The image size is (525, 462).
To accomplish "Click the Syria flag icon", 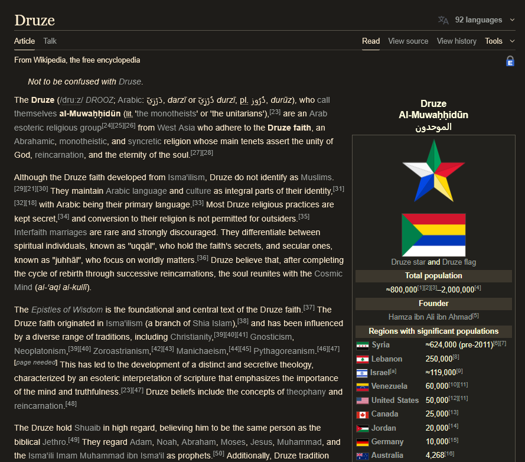I will pos(362,346).
